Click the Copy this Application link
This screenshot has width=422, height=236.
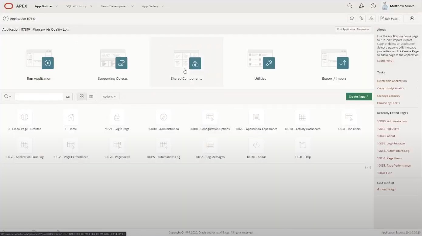[x=391, y=88]
